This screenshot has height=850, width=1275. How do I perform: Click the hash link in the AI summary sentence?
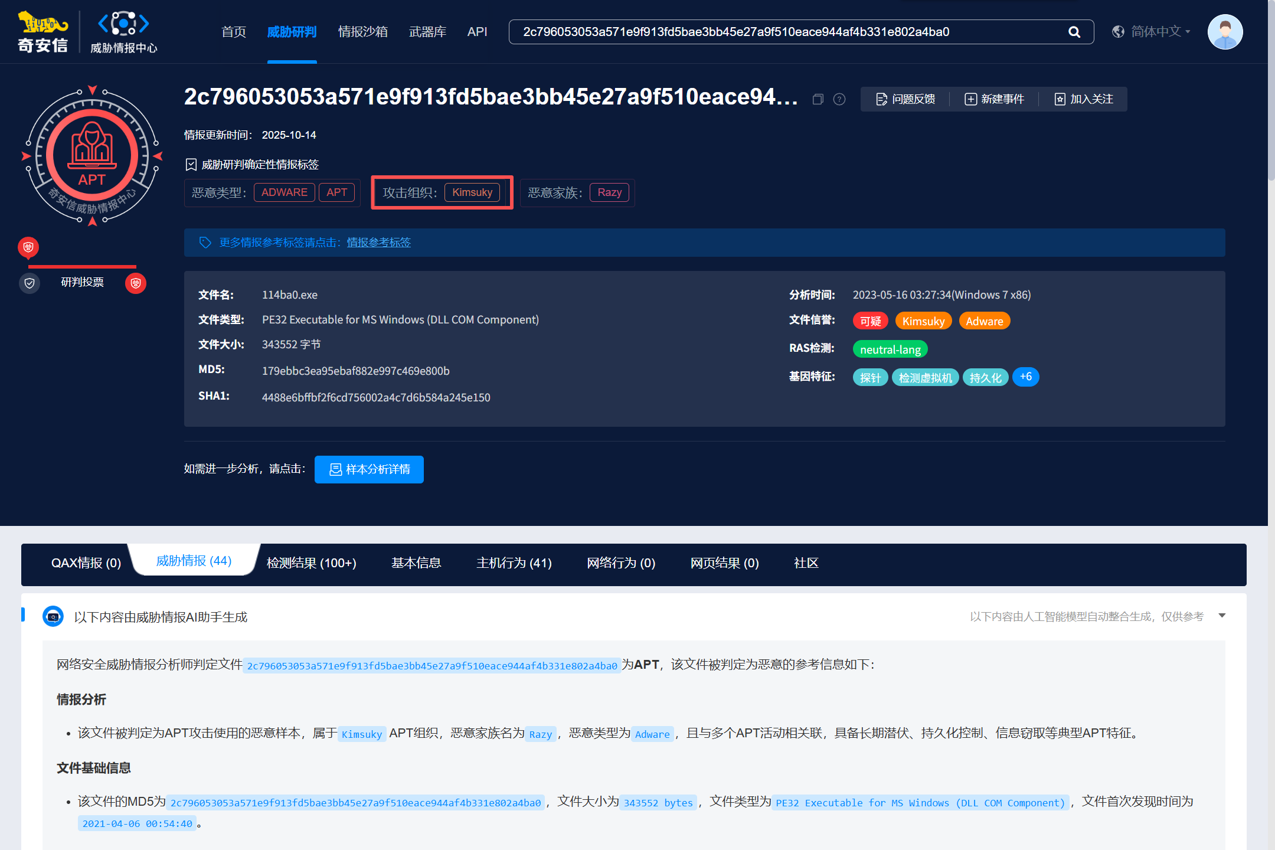432,666
